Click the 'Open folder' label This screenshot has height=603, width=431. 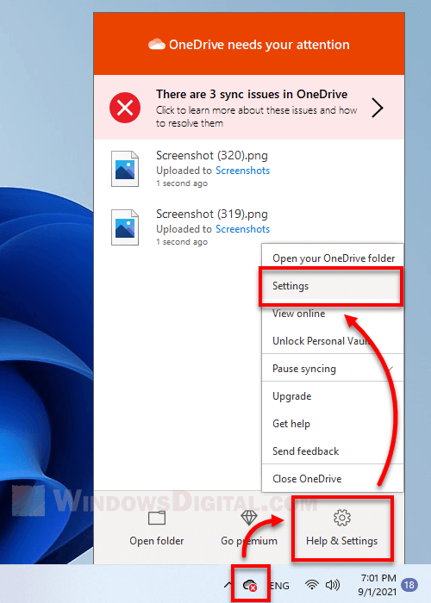coord(157,541)
